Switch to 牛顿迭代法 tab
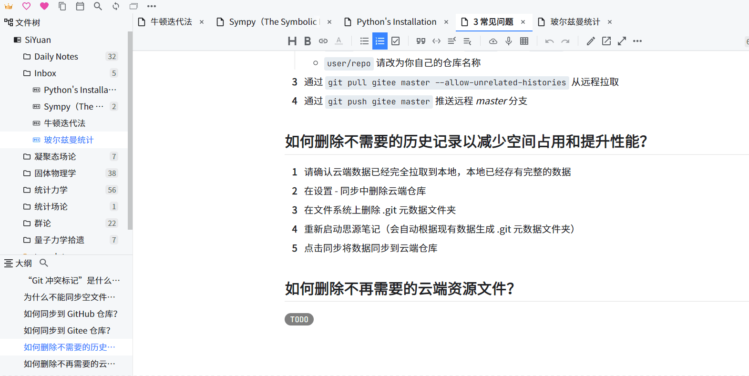The image size is (749, 376). point(171,22)
